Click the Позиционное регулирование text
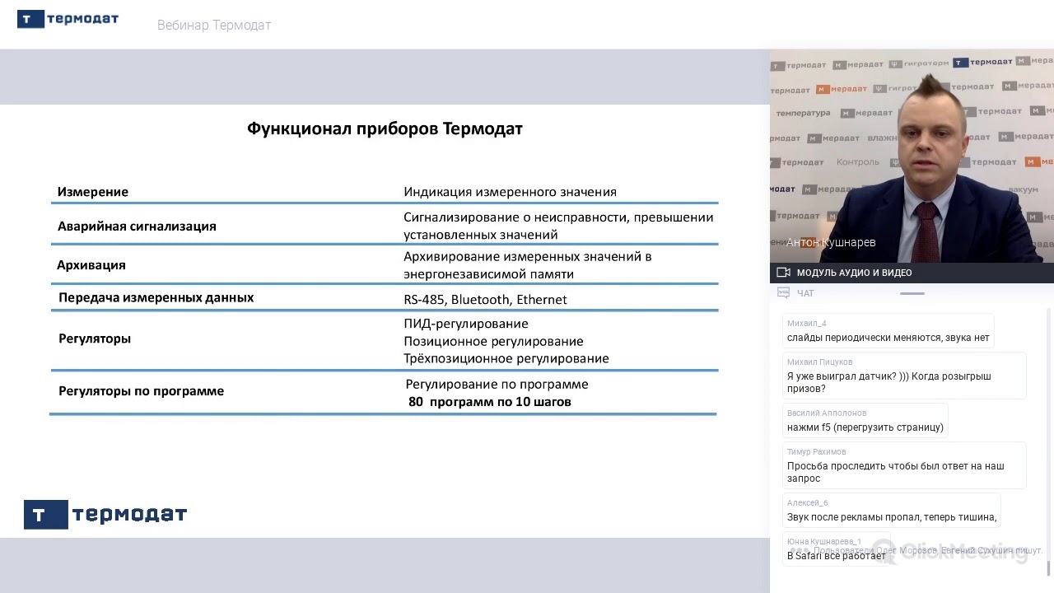 click(493, 341)
